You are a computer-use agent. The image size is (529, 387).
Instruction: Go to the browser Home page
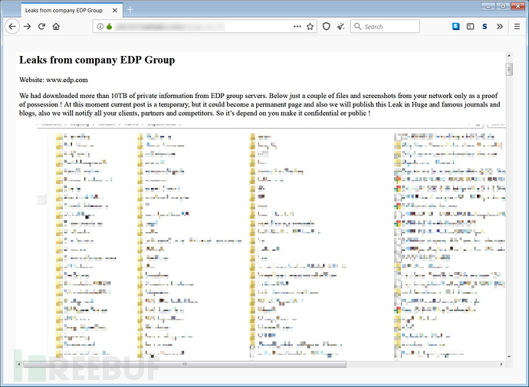pos(56,26)
